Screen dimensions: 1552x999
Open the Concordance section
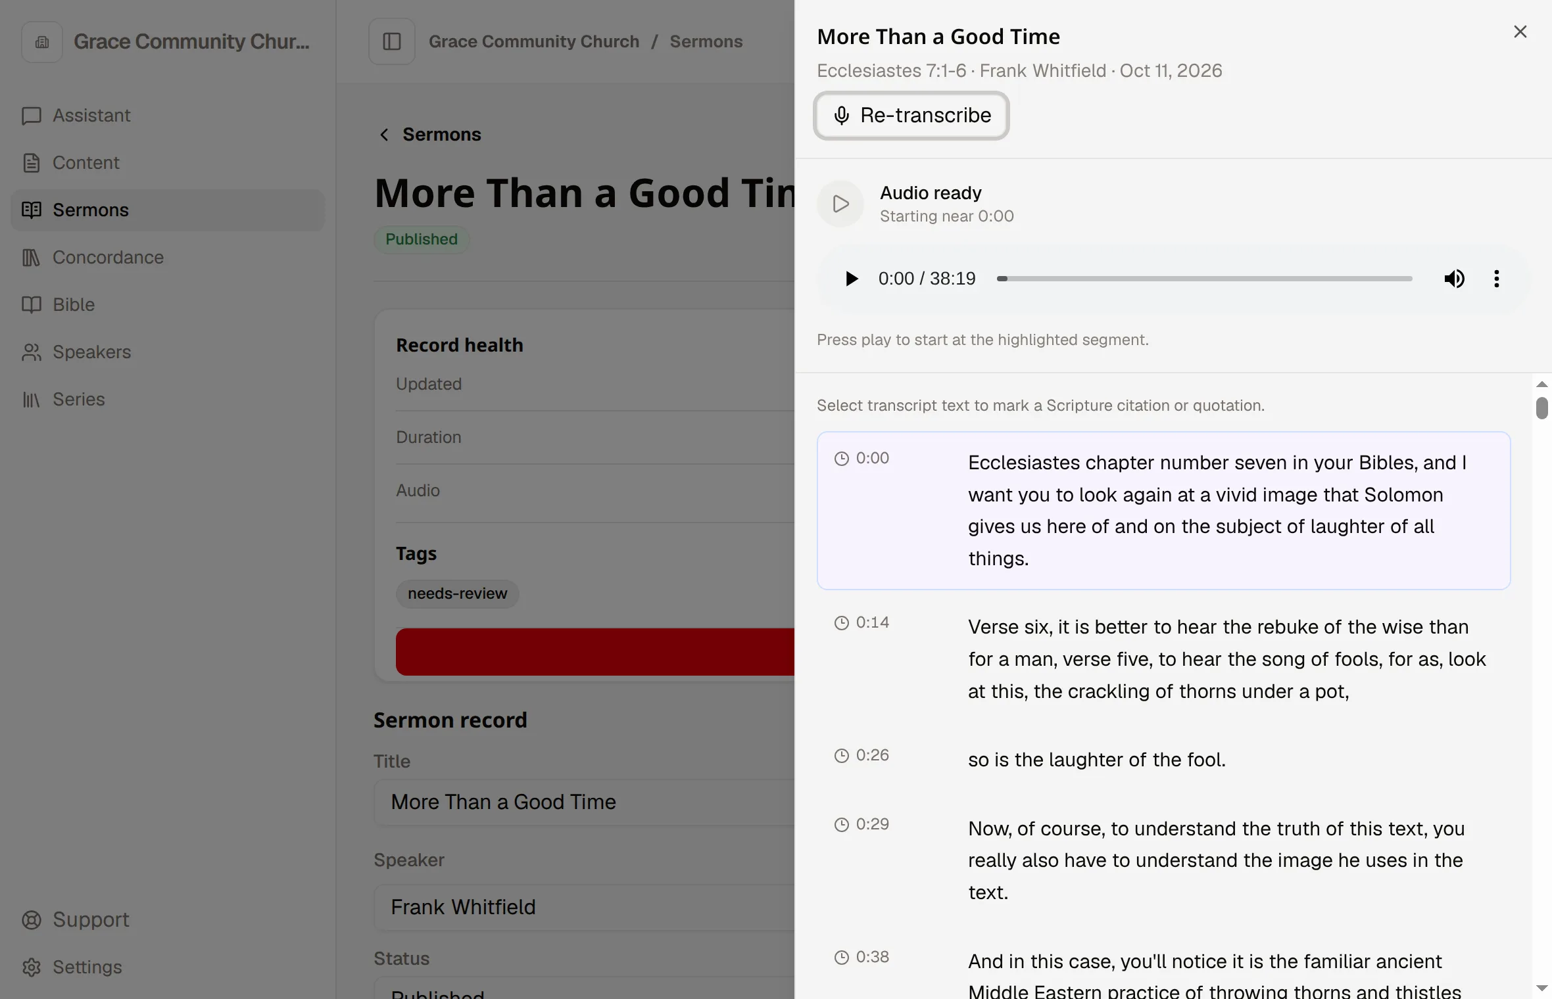pyautogui.click(x=168, y=258)
